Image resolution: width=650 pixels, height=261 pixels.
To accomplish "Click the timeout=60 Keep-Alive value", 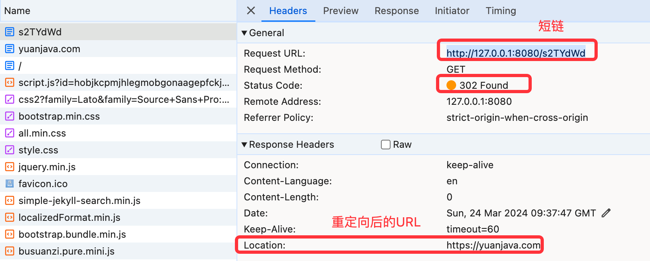I will pyautogui.click(x=473, y=229).
